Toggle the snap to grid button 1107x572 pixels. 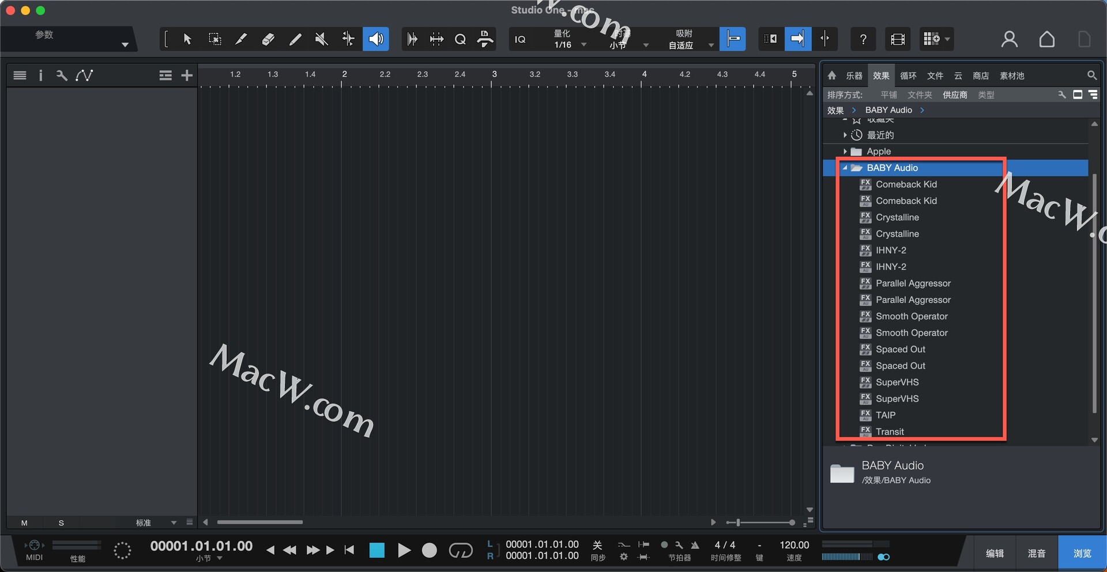[x=733, y=39]
